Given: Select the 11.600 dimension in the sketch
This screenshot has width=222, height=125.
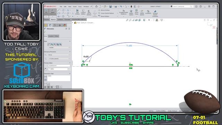Looking at the screenshot, I should (129, 45).
